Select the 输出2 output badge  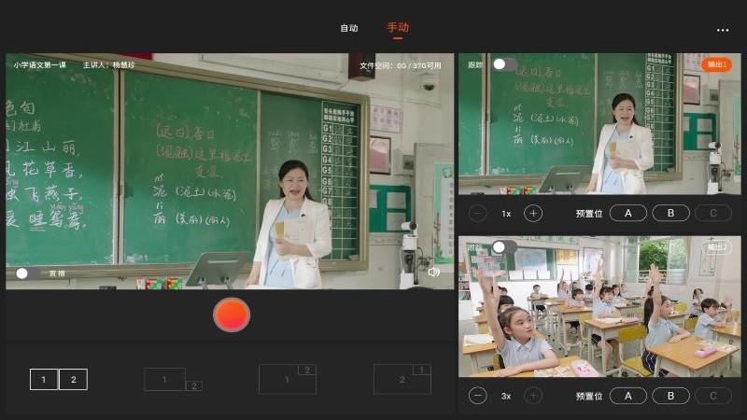tap(716, 247)
